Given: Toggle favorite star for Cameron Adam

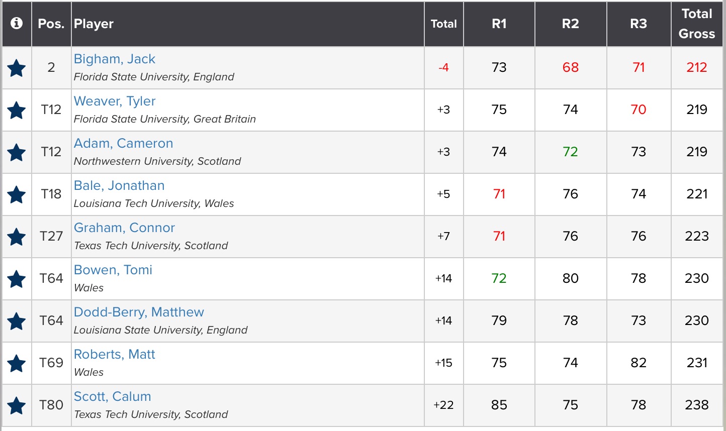Looking at the screenshot, I should pyautogui.click(x=17, y=152).
